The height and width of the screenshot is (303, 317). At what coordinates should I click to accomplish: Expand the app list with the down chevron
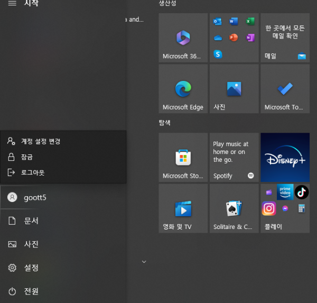[x=144, y=262]
